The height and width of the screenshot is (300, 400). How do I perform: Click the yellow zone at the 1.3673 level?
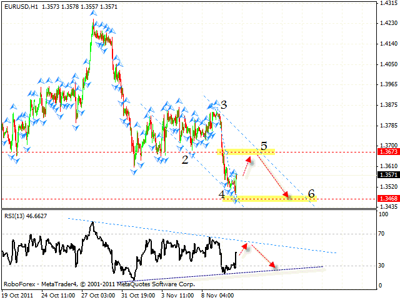[236, 152]
